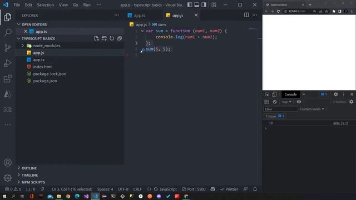Screen dimensions: 356x200
Task: Open the Source Control view
Action: [x=7, y=48]
